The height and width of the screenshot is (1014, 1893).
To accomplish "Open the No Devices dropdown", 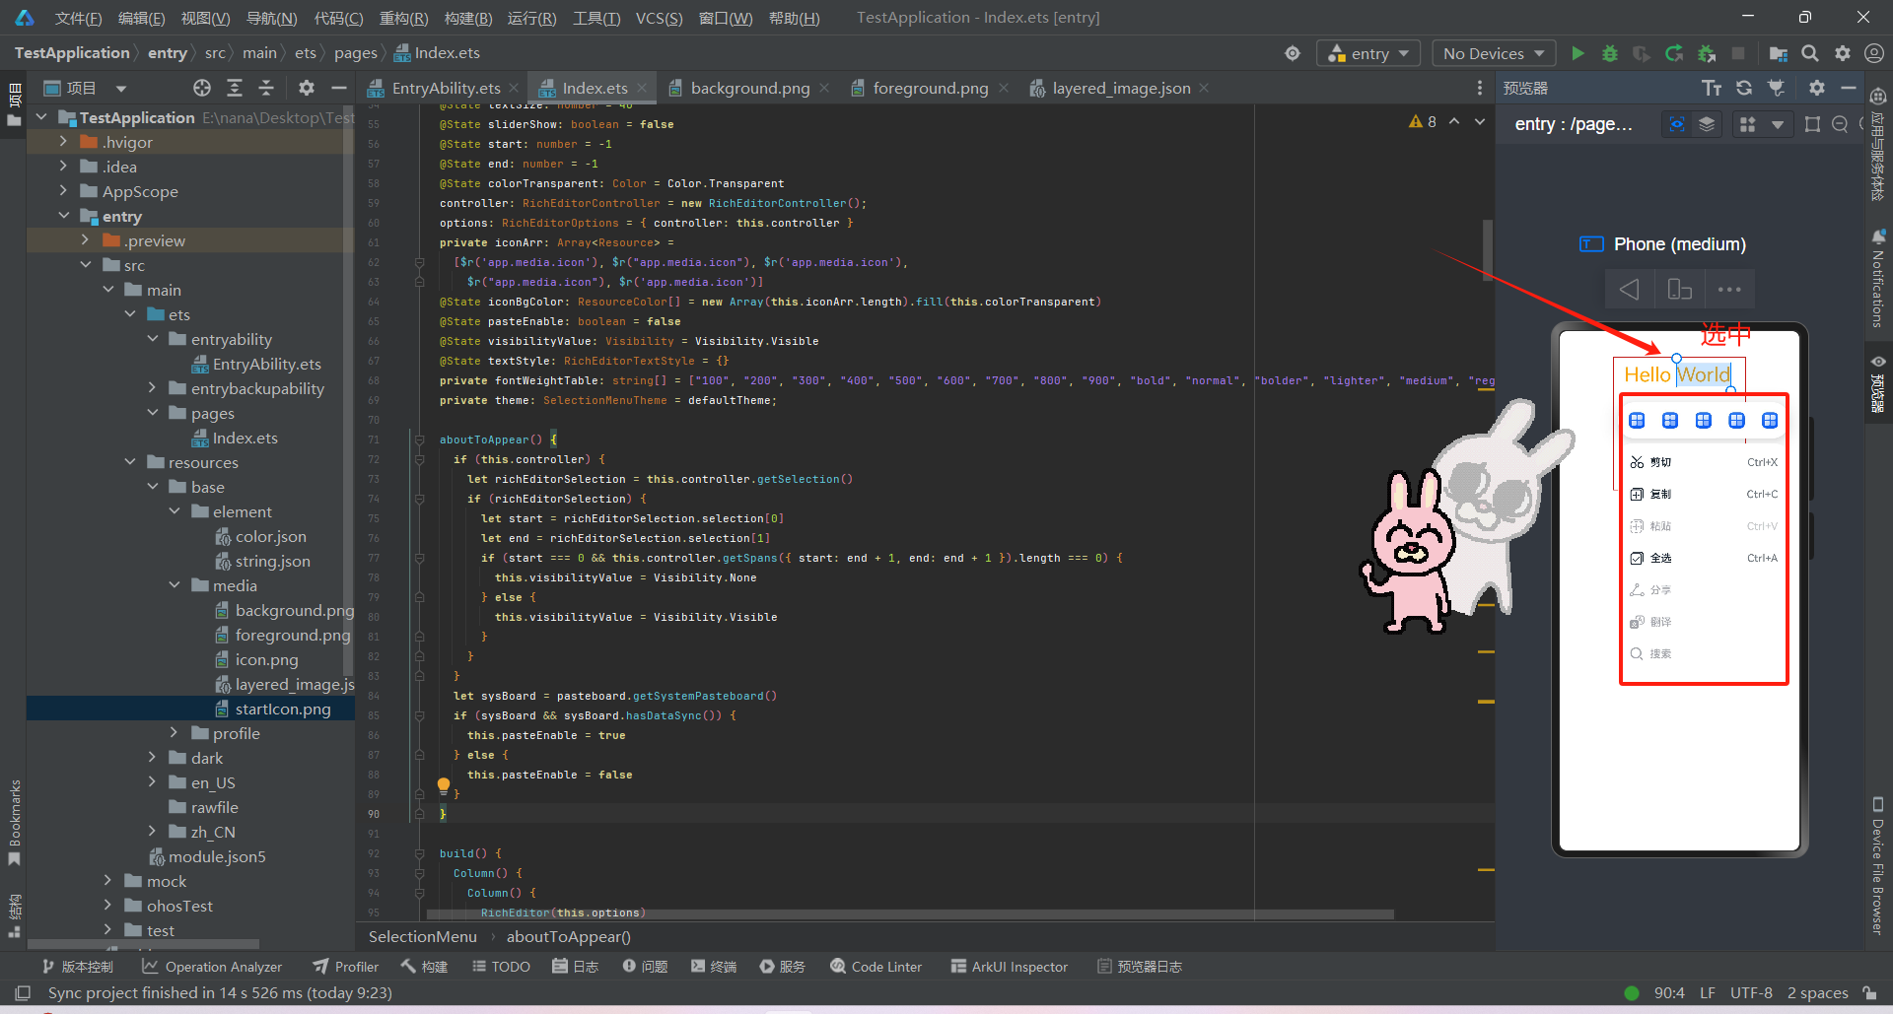I will coord(1492,53).
